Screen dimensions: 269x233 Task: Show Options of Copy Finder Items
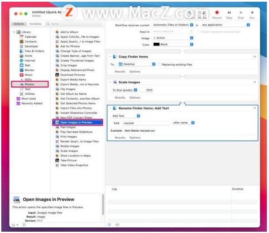tap(134, 72)
